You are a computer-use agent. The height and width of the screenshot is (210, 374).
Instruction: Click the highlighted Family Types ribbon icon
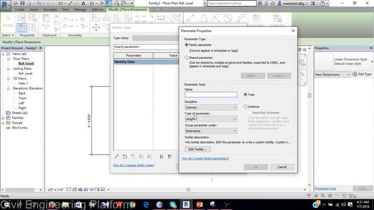22,27
